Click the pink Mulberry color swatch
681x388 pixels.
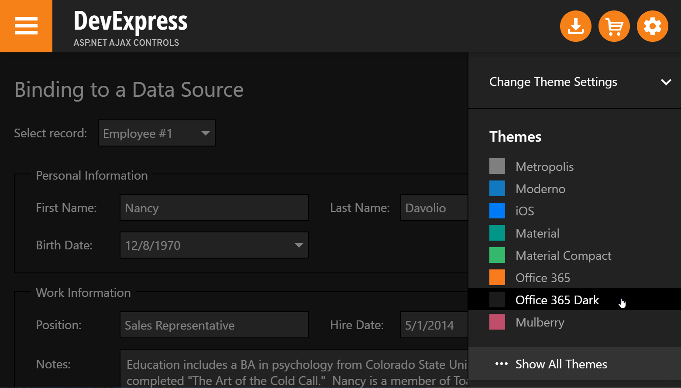[497, 322]
